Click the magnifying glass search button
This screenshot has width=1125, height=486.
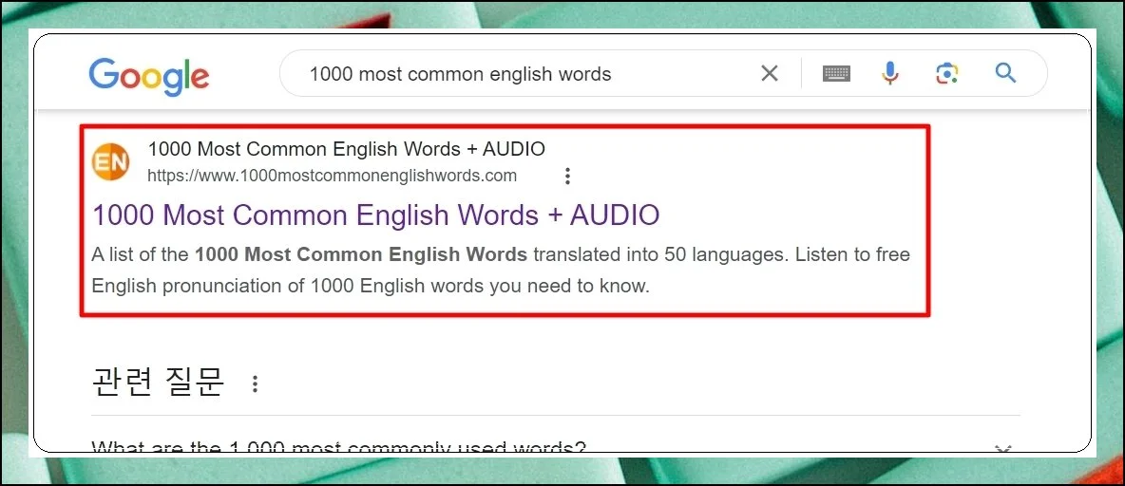tap(1005, 73)
